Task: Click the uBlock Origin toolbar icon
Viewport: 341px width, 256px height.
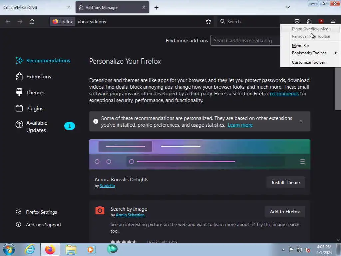Action: coord(321,21)
